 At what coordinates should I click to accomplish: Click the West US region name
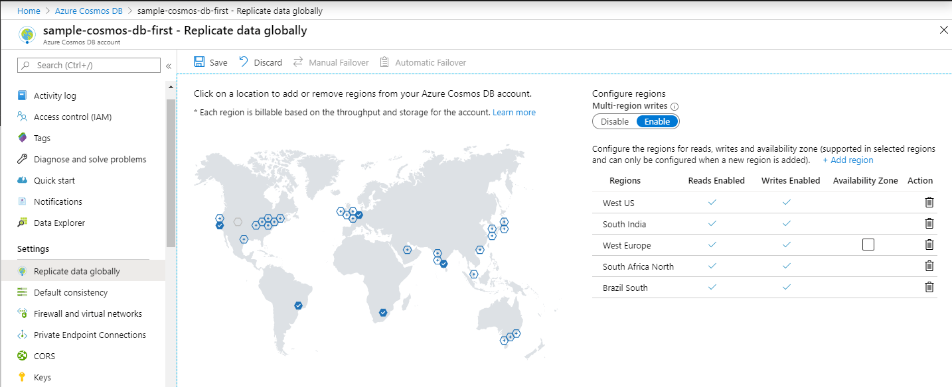[x=619, y=203]
